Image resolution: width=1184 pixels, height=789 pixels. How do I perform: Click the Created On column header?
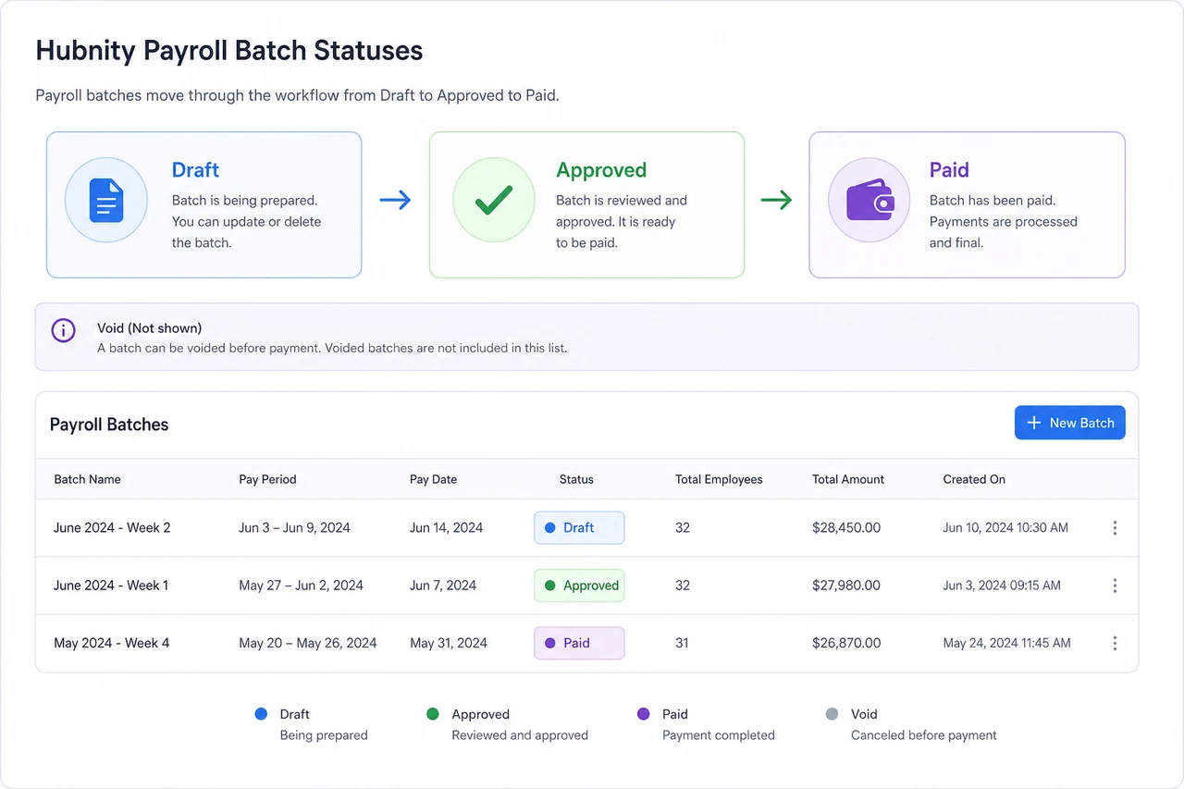point(974,479)
